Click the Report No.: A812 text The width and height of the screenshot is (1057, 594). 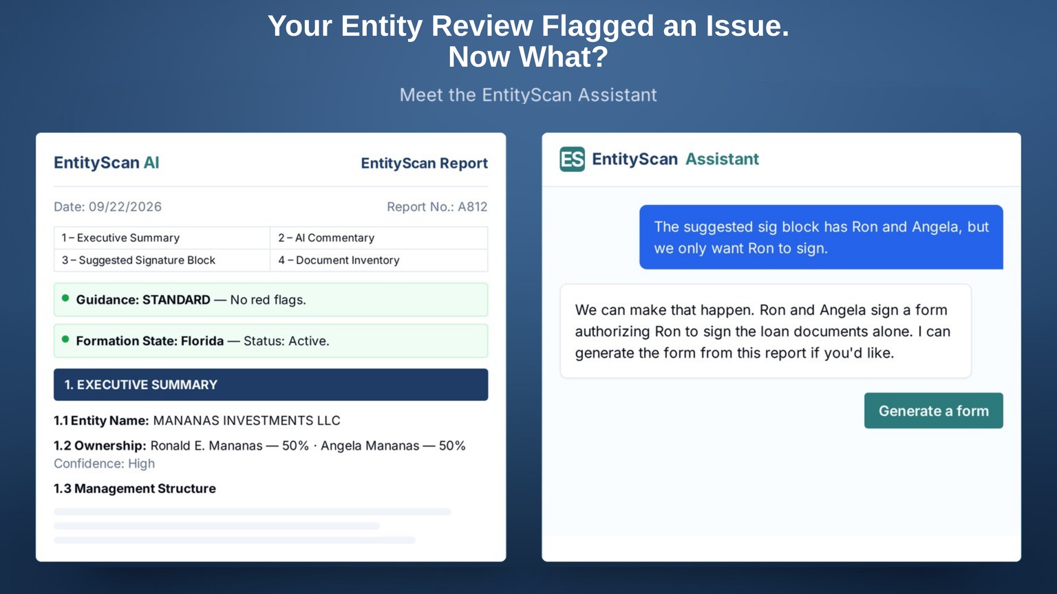coord(437,207)
